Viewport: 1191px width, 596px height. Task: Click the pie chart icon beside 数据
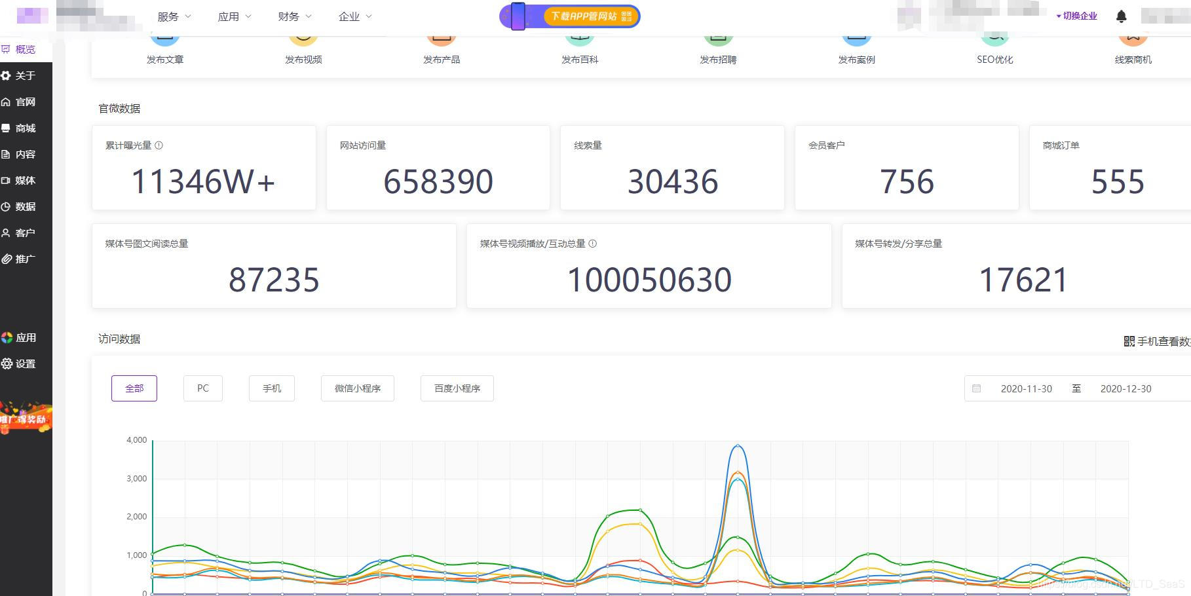coord(6,206)
